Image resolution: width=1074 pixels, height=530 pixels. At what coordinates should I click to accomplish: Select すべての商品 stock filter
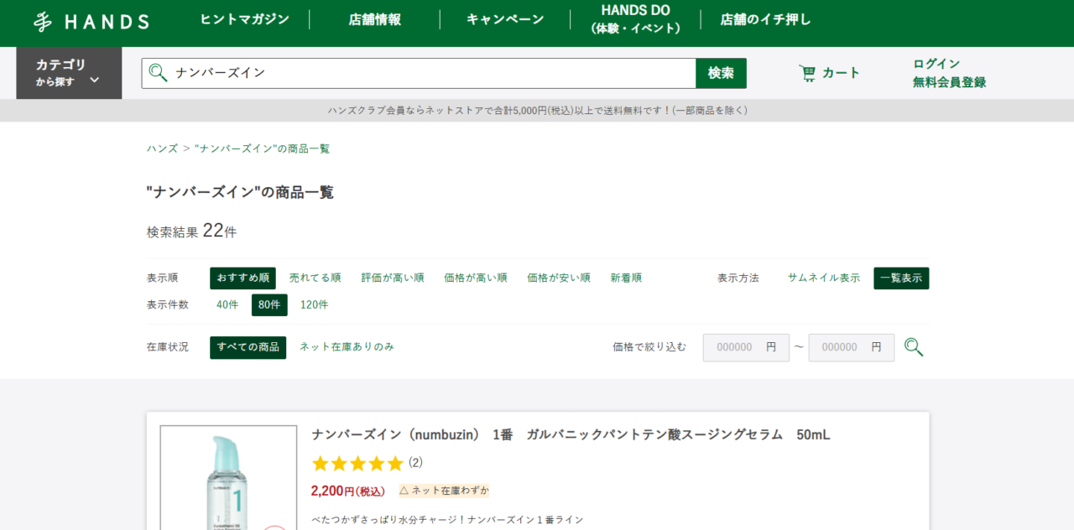248,347
